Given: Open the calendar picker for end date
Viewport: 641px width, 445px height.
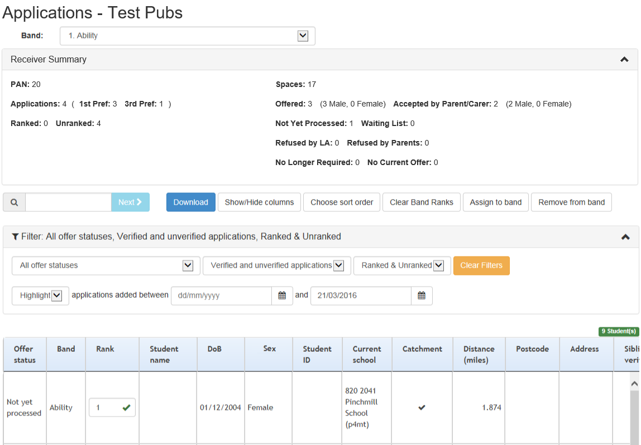Looking at the screenshot, I should [422, 296].
